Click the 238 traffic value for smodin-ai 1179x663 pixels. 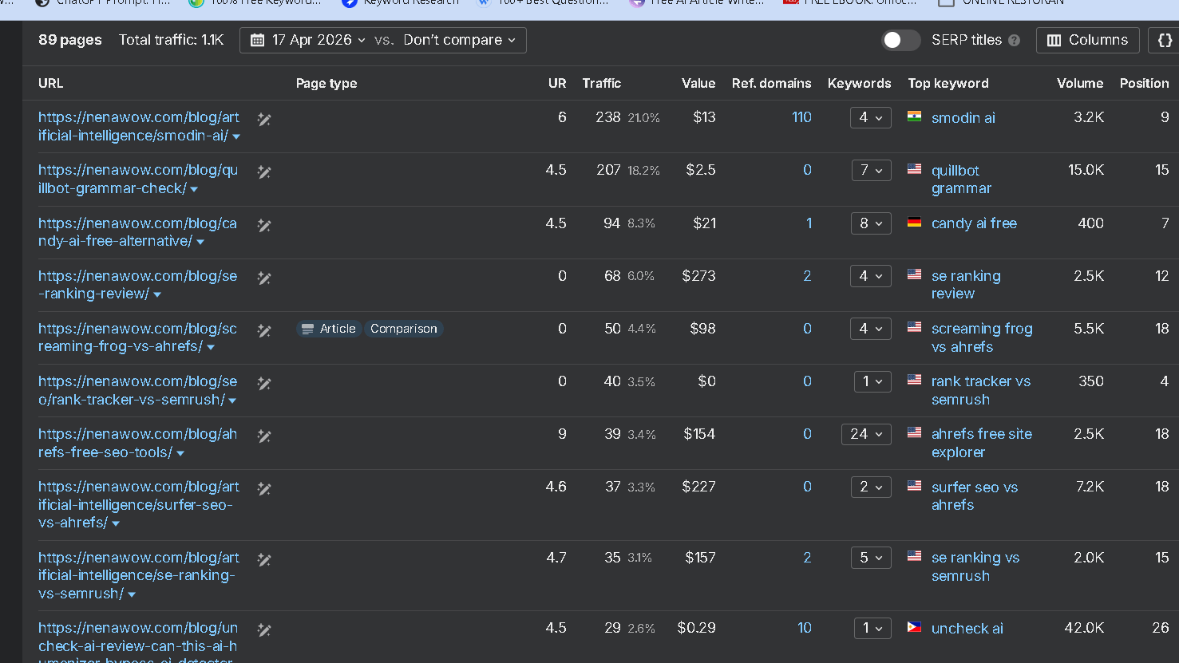607,117
